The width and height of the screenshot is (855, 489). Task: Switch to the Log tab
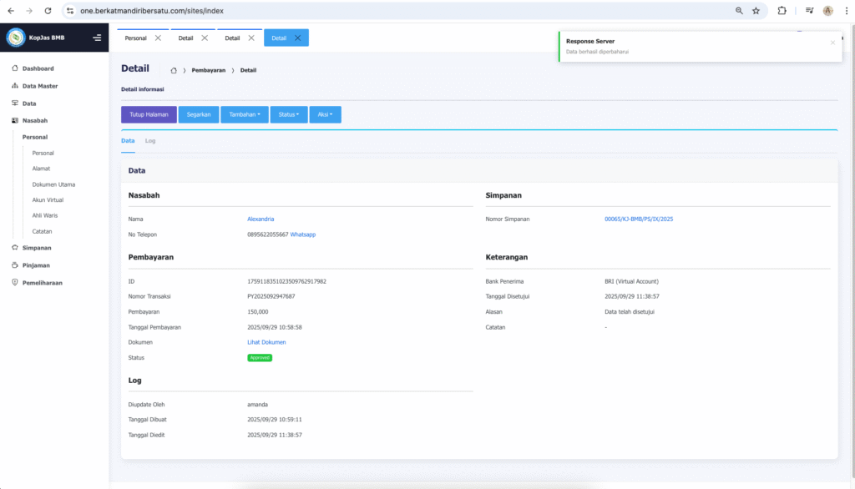click(x=150, y=141)
